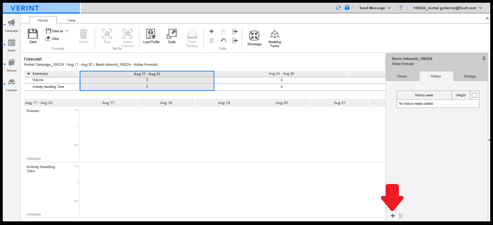The height and width of the screenshot is (225, 493).
Task: Collapse the ribbon with the double chevron
Action: [487, 19]
